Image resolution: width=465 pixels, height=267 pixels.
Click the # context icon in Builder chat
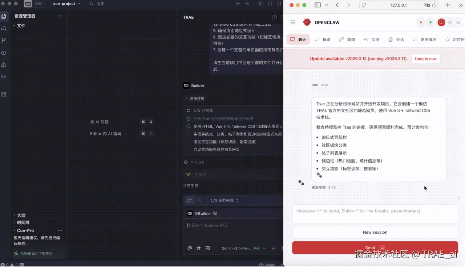[199, 248]
